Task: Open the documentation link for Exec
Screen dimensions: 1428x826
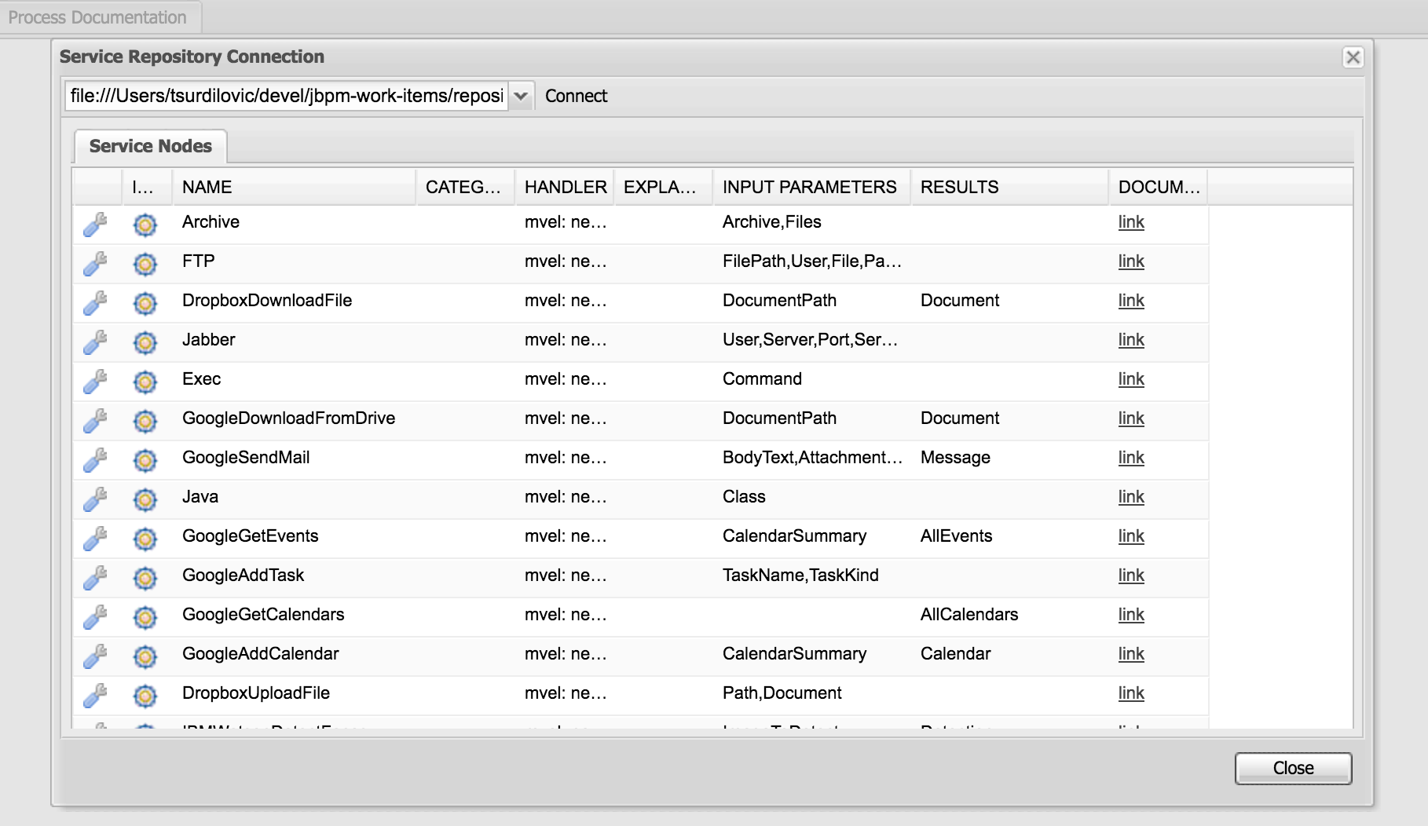Action: 1131,379
